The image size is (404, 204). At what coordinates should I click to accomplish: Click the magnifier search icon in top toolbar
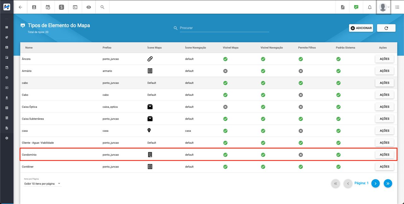(102, 7)
